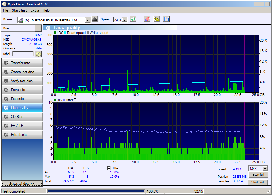The image size is (272, 195).
Task: Expand the 4.0 X scan speed dropdown
Action: coord(265,168)
